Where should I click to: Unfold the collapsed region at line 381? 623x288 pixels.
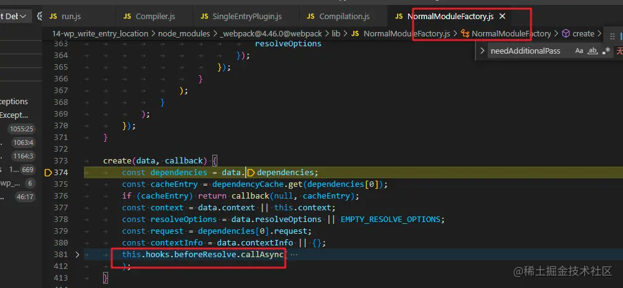[77, 255]
